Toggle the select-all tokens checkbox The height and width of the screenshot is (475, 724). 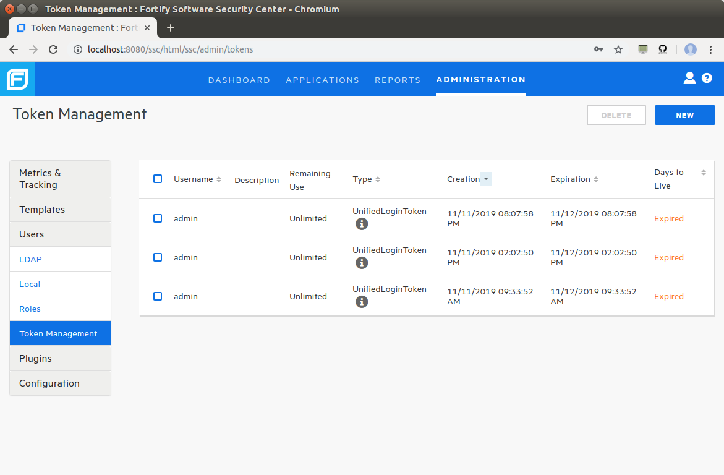tap(158, 179)
